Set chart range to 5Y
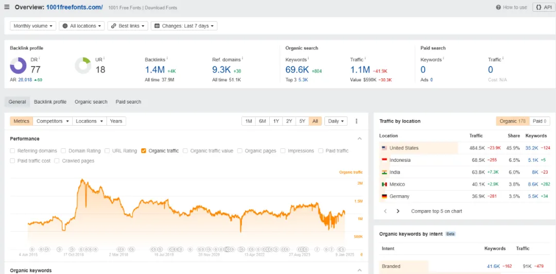The height and width of the screenshot is (274, 556). pos(302,121)
